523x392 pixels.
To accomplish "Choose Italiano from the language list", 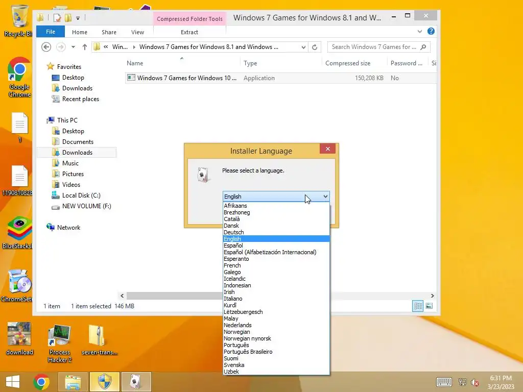I will [276, 299].
